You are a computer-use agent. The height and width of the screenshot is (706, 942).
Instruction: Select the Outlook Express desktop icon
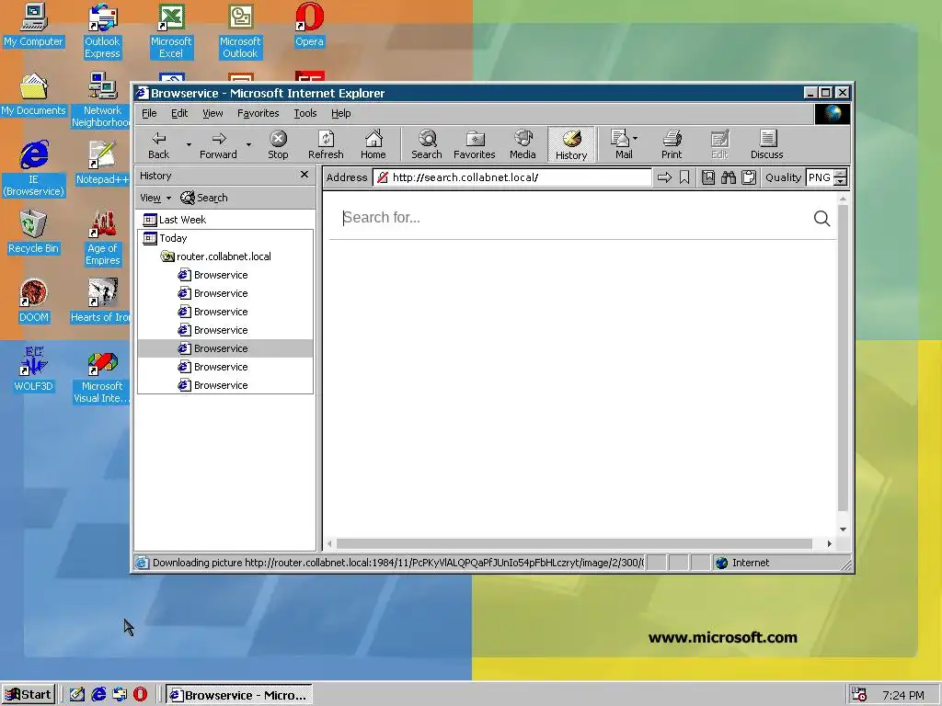click(x=102, y=31)
